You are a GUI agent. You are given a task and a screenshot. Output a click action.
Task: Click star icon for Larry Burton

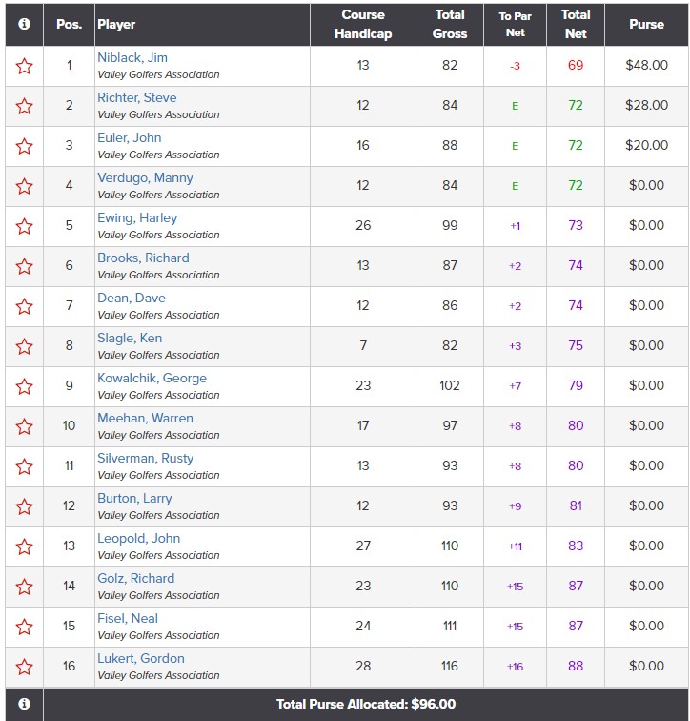24,506
